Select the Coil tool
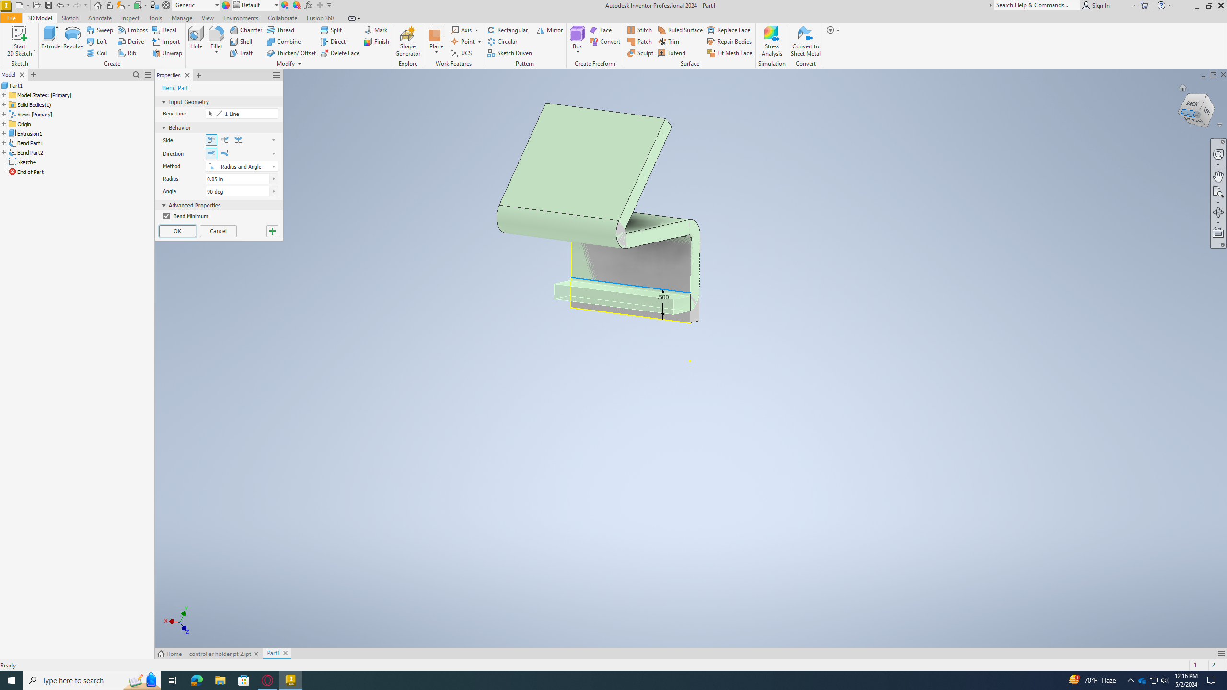The height and width of the screenshot is (690, 1227). click(97, 53)
